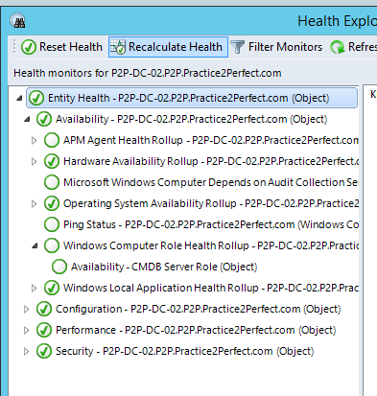Image resolution: width=377 pixels, height=396 pixels.
Task: Expand Windows Local Application Health Rollup node
Action: [x=34, y=288]
